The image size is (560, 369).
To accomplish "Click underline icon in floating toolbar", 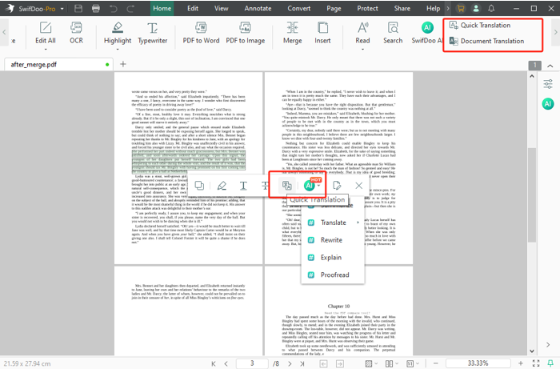I will click(x=243, y=186).
